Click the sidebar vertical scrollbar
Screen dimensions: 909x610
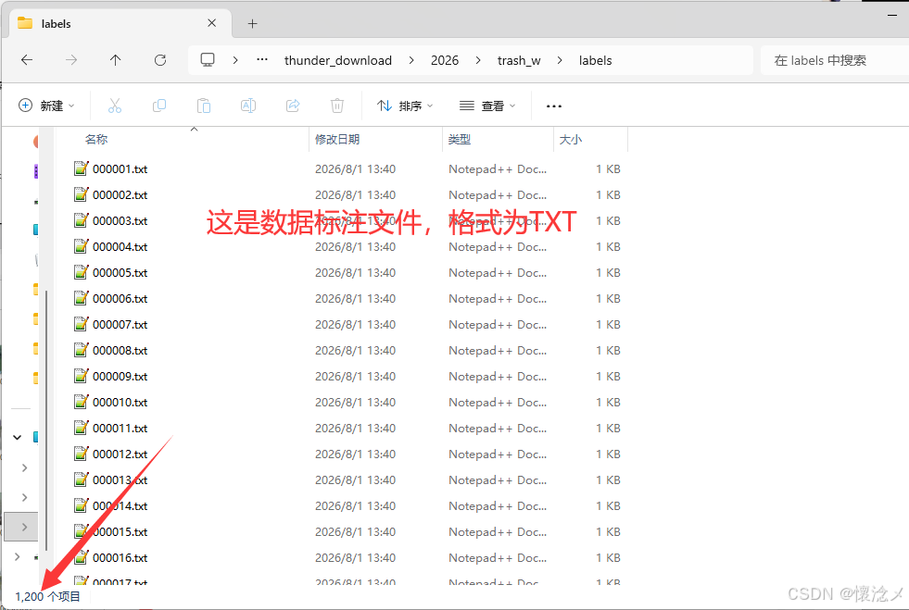click(x=45, y=420)
